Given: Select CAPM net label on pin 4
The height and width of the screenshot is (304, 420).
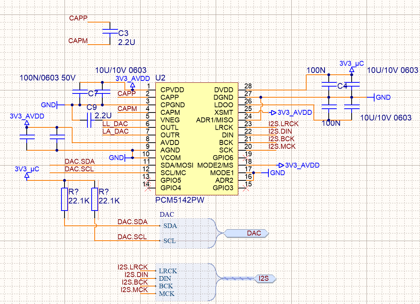Looking at the screenshot, I should point(127,109).
